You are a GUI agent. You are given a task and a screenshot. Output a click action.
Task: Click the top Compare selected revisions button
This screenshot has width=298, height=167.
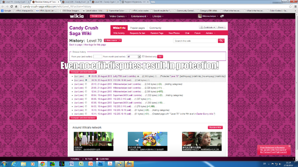point(83,72)
